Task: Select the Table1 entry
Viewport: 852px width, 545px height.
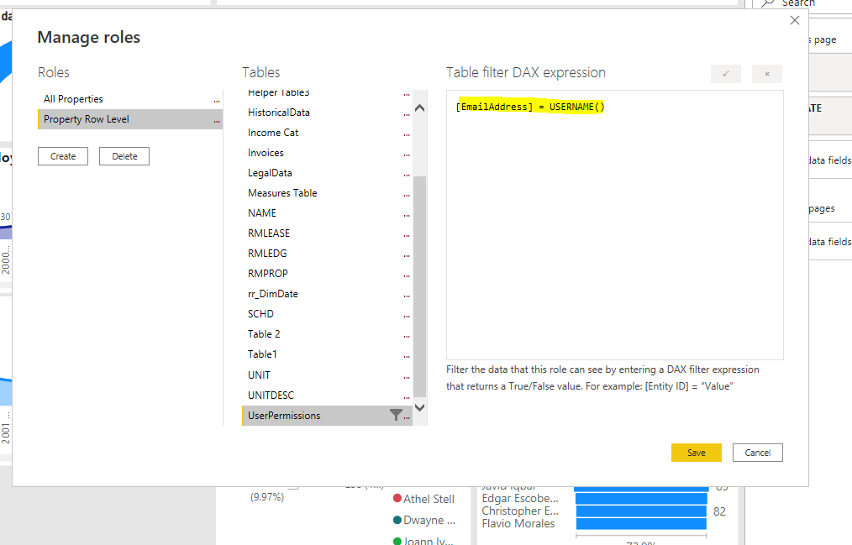Action: coord(327,354)
